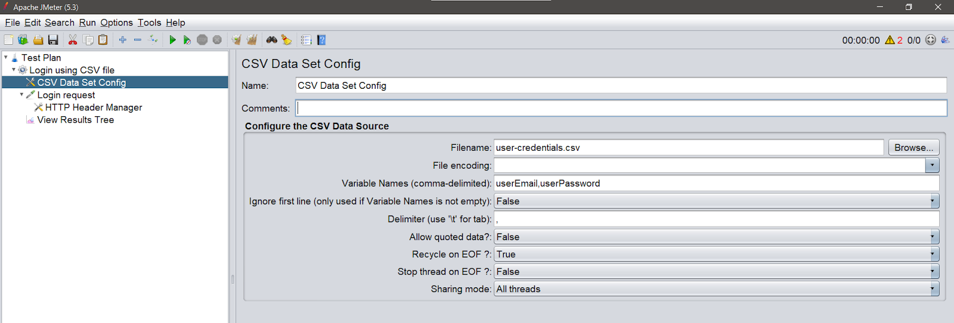Click the blue Help book icon

click(321, 40)
